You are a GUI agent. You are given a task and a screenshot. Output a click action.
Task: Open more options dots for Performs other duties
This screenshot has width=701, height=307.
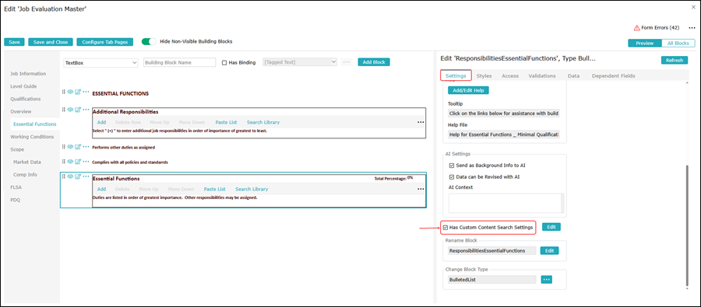click(x=86, y=146)
